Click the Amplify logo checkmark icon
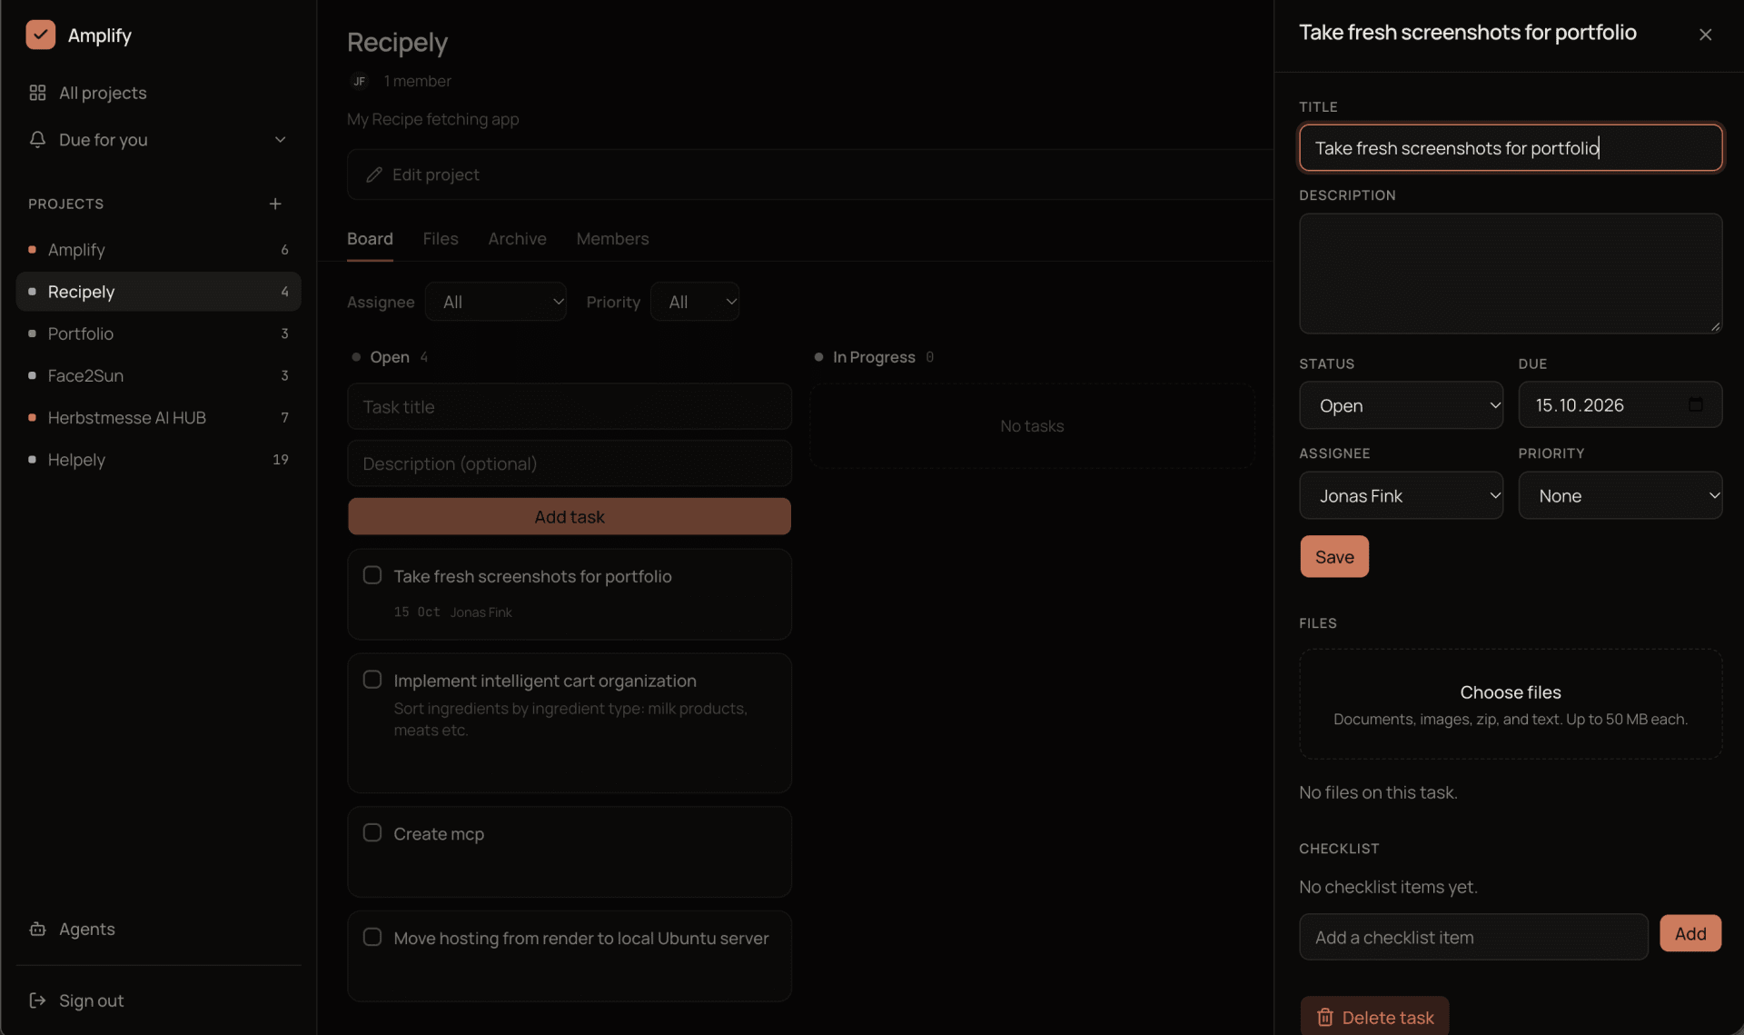 coord(40,35)
